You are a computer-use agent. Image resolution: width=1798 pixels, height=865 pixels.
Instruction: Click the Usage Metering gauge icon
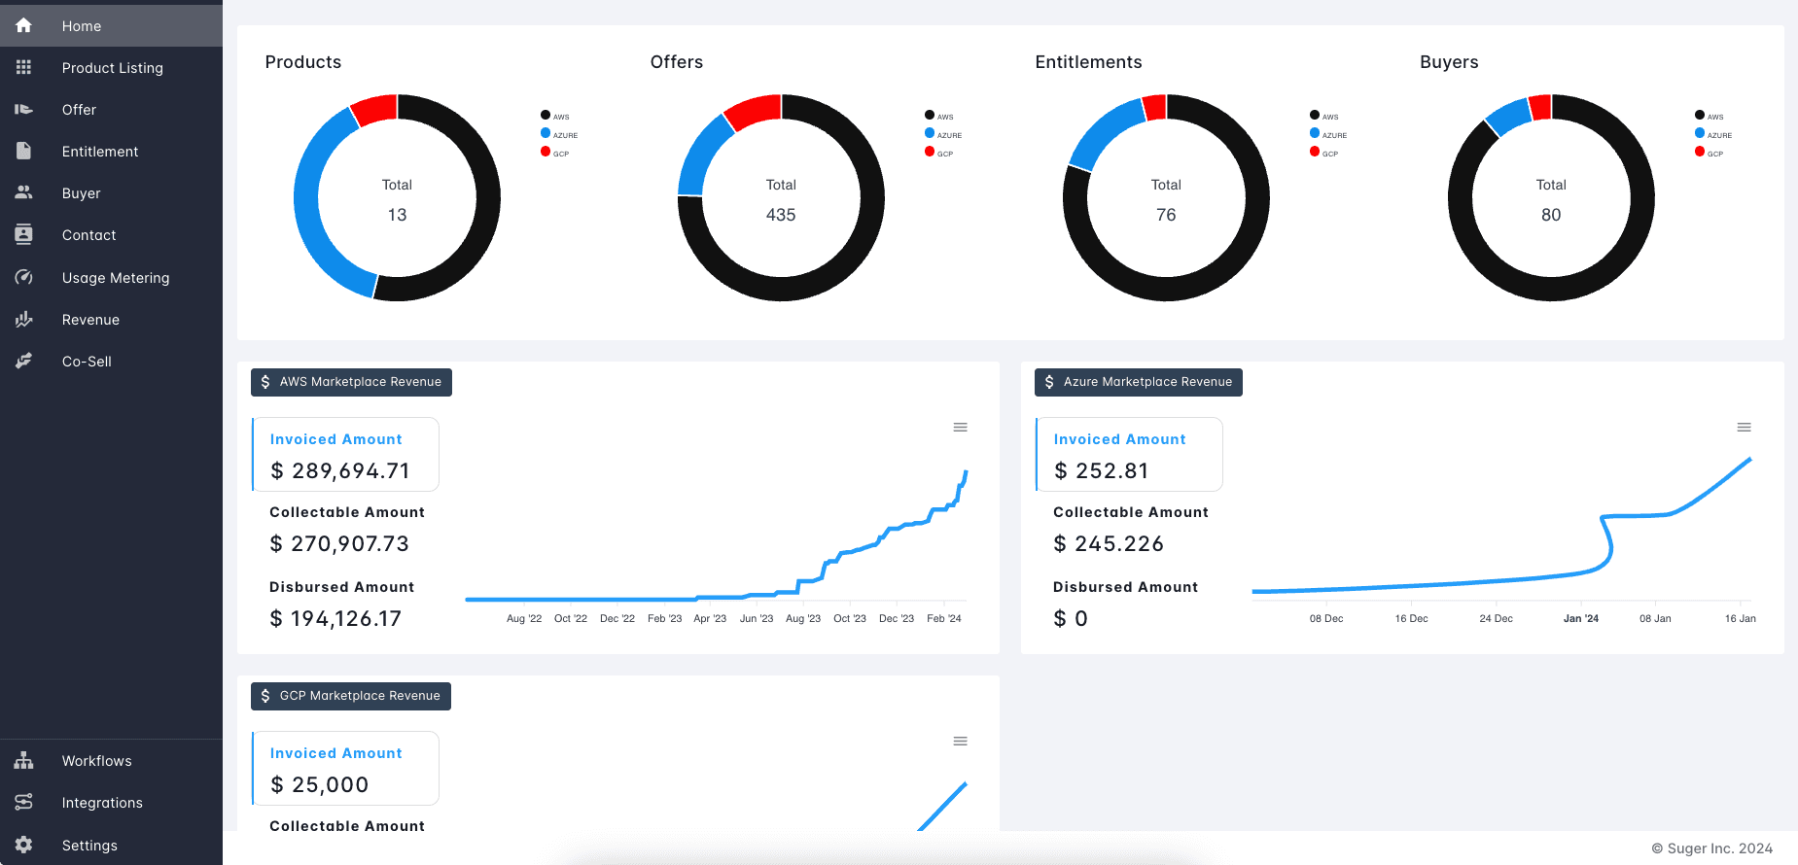[x=23, y=277]
